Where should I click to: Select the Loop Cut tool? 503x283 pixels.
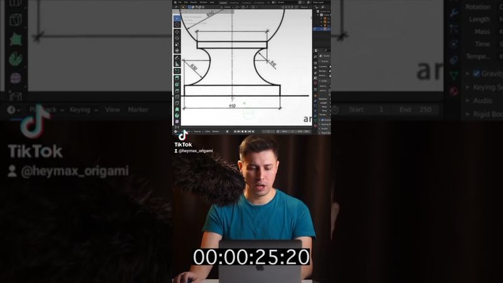click(x=177, y=97)
